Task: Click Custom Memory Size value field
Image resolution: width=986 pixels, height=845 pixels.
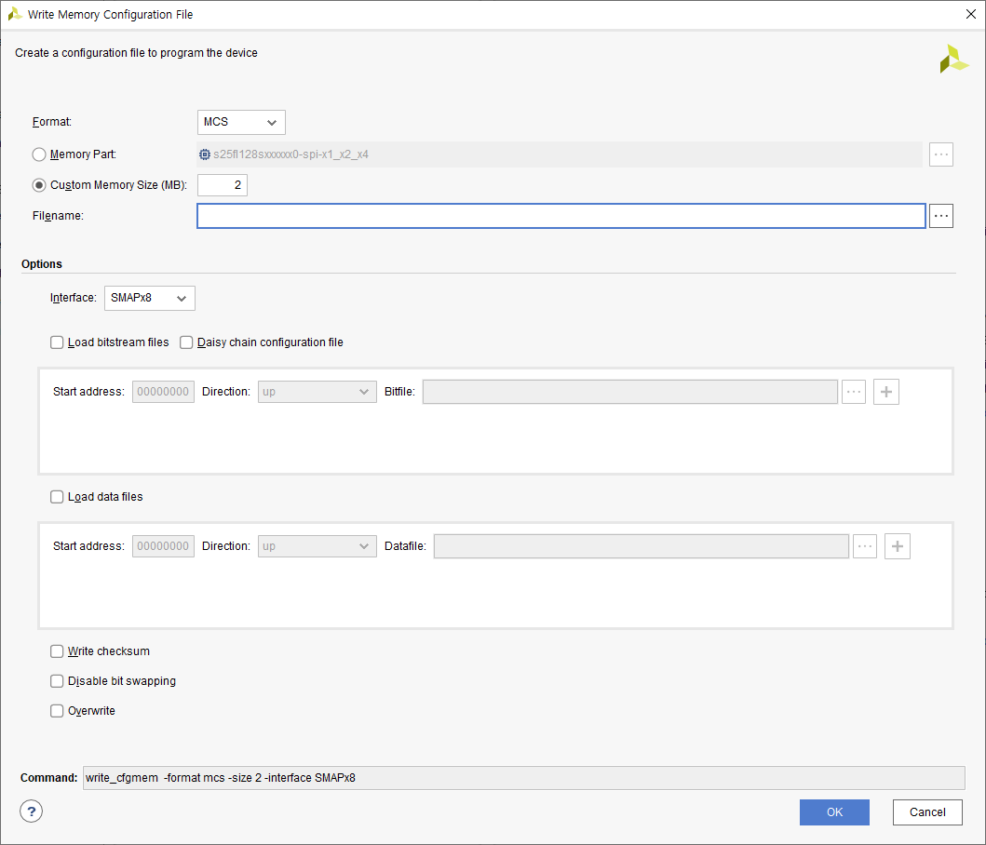Action: point(223,185)
